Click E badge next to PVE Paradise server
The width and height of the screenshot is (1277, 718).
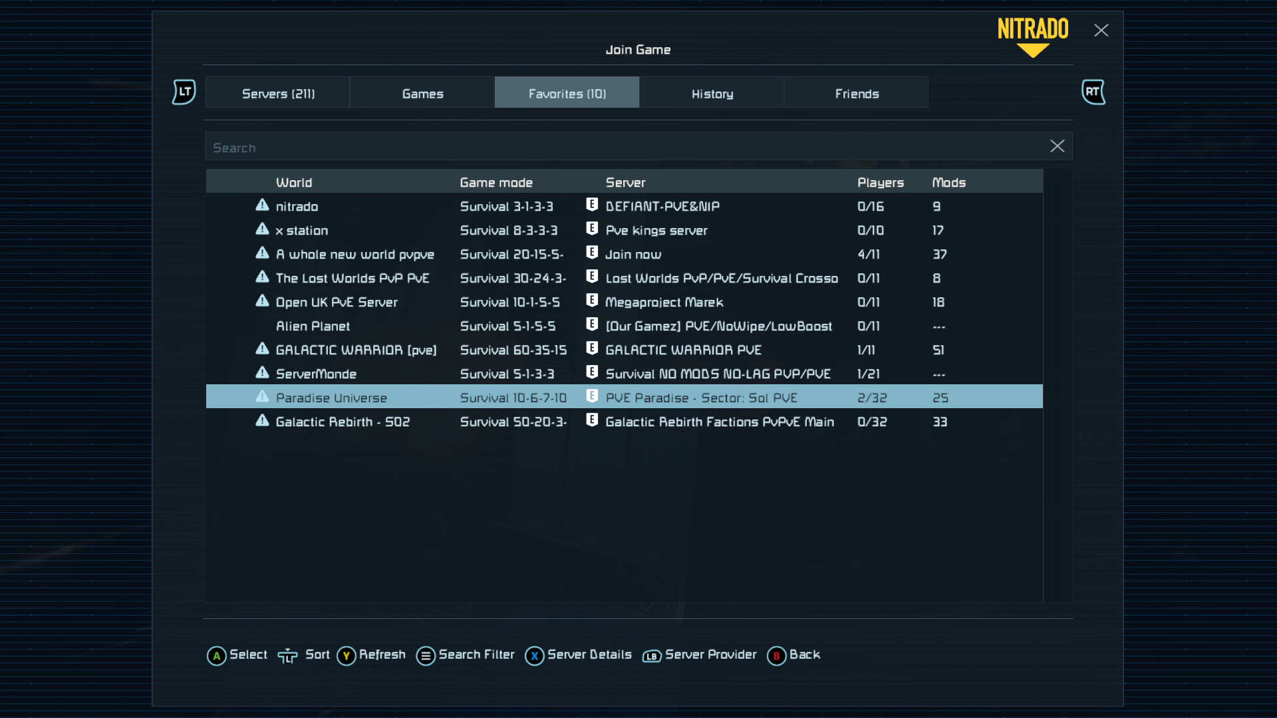[x=592, y=396]
